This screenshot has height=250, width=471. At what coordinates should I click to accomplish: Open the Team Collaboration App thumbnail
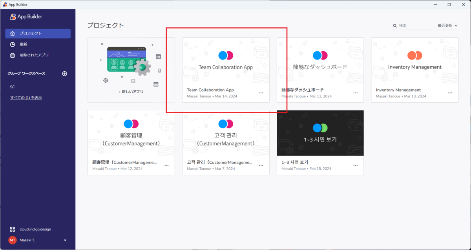coord(226,61)
